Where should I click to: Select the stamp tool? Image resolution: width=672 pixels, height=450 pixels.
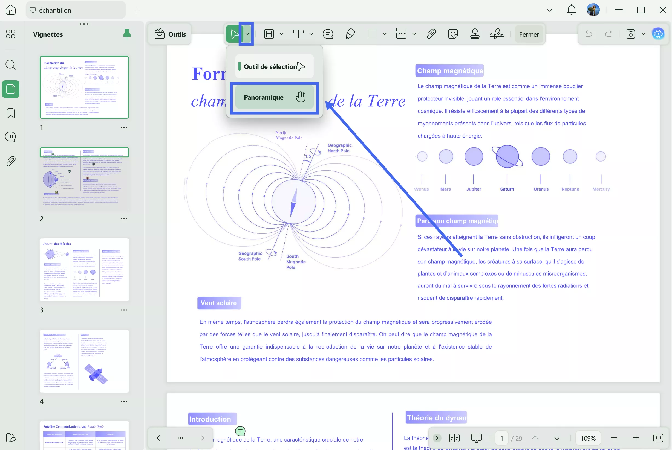pos(475,34)
